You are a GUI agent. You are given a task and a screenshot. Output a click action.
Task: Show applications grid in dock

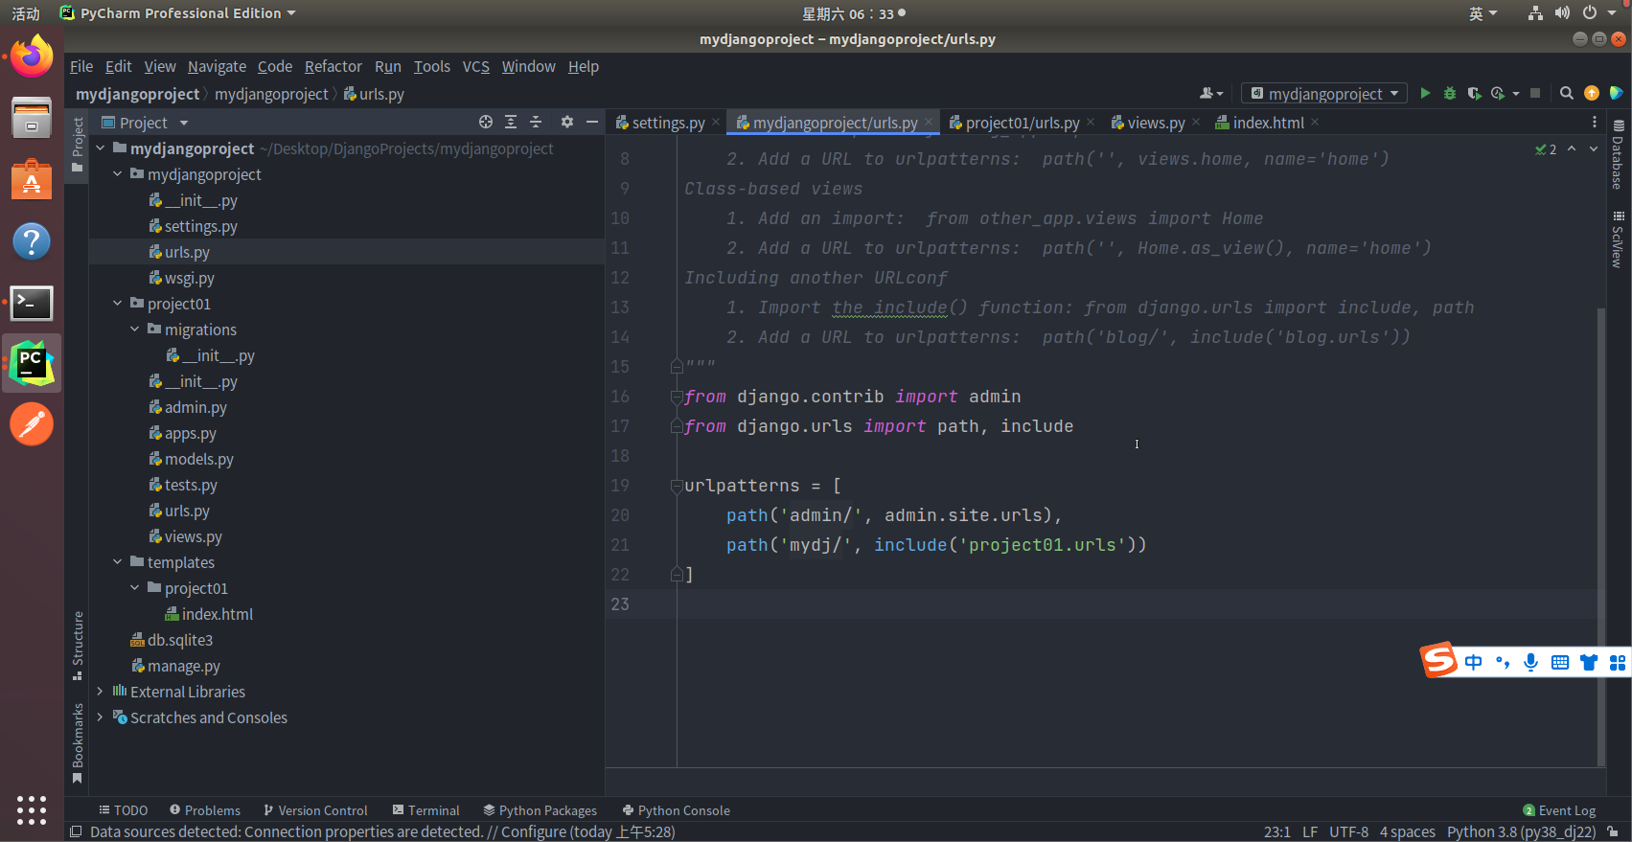[32, 809]
